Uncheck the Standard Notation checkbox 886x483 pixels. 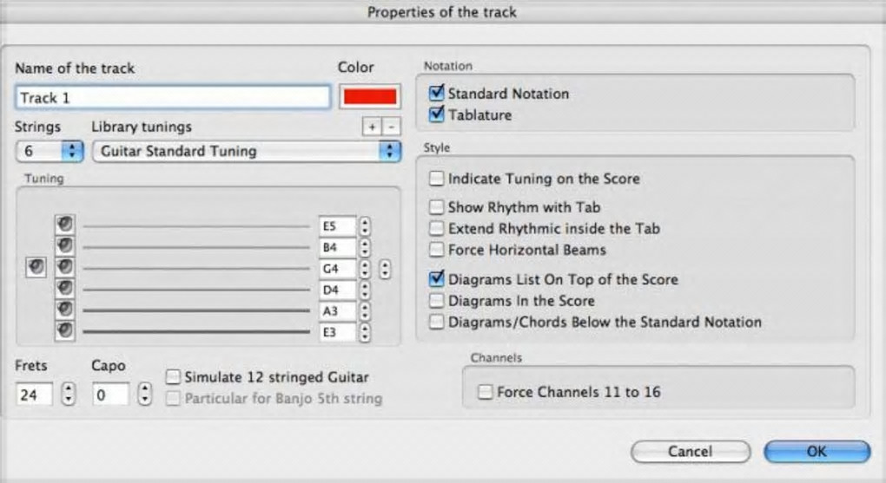(x=437, y=93)
